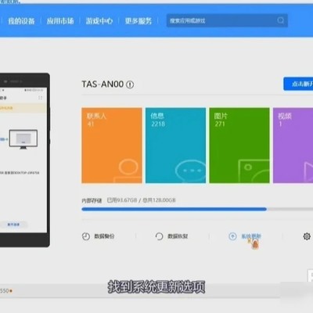Click the blue disconnect button
The width and height of the screenshot is (313, 313).
click(298, 84)
